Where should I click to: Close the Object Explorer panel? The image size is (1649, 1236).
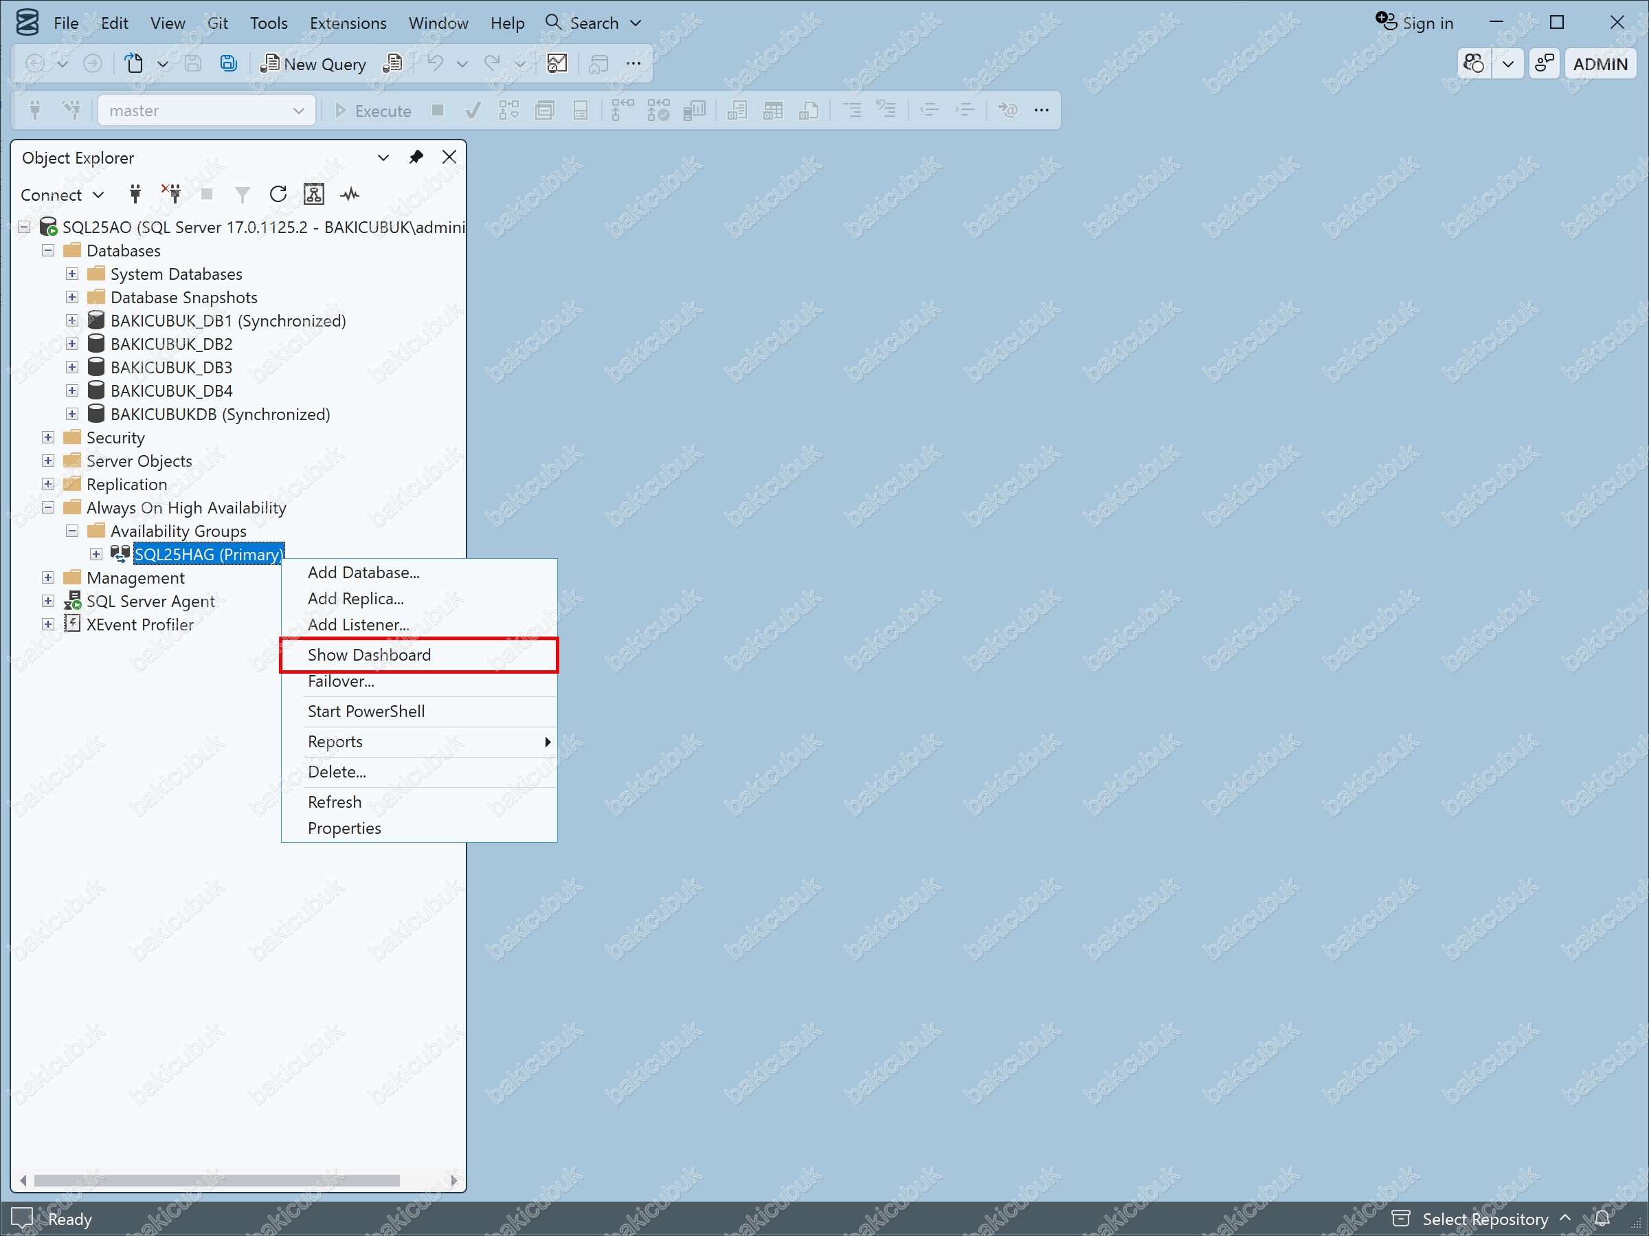449,157
